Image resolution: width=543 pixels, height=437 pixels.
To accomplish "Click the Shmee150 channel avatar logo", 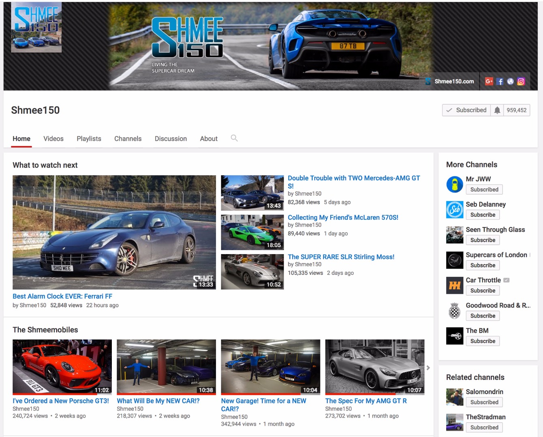I will tap(36, 27).
